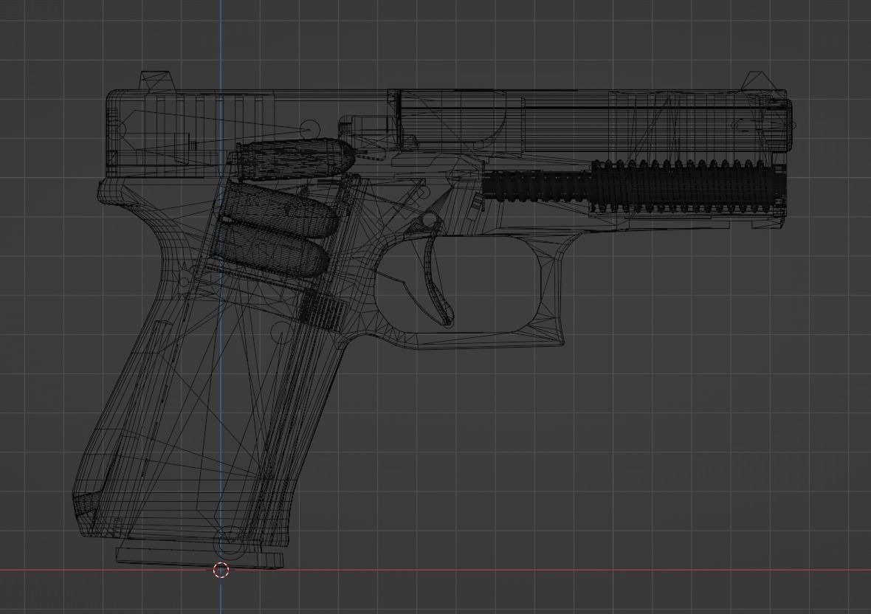The width and height of the screenshot is (871, 614).
Task: Select the top cartridge being chambered
Action: pyautogui.click(x=295, y=159)
